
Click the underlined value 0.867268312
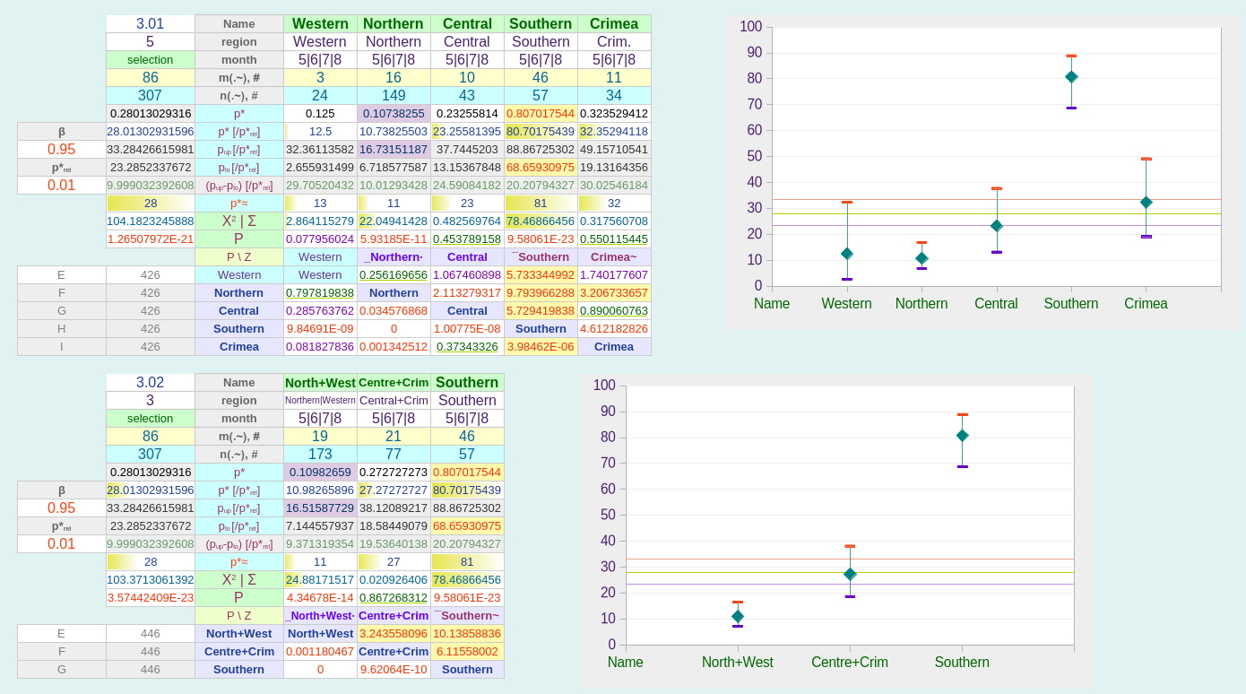(394, 598)
